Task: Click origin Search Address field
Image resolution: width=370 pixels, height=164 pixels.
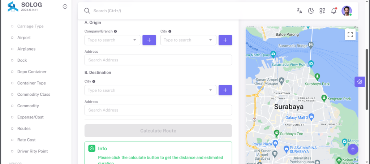Action: pos(158,60)
